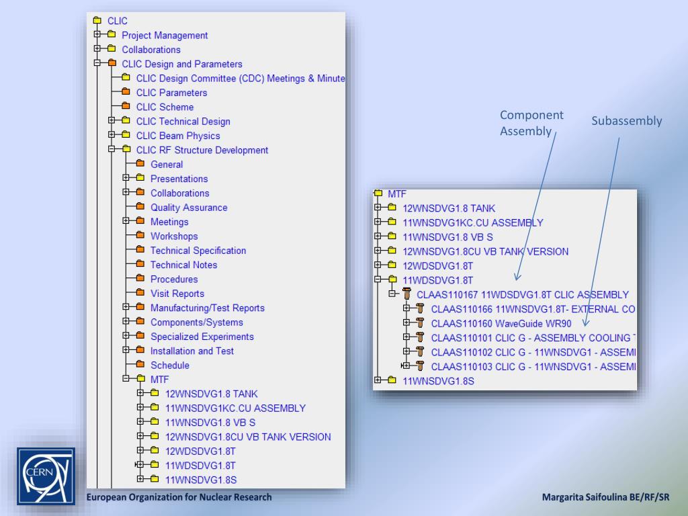Click the orange folder icon beside Technical Specification
Screen dimensions: 688x516
click(x=140, y=250)
